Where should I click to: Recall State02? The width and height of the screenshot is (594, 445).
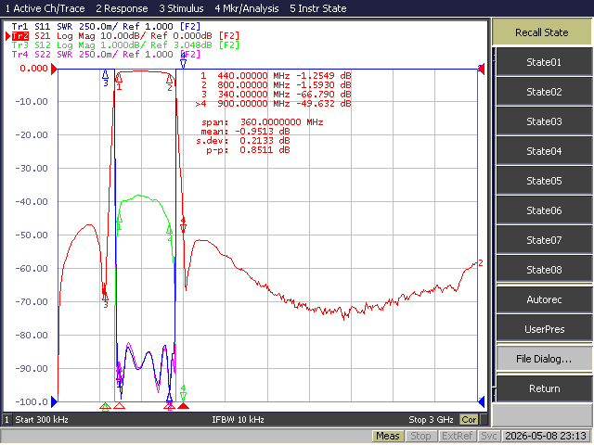[x=544, y=92]
